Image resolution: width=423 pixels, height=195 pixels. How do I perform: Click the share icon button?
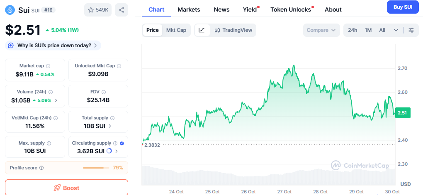click(121, 10)
